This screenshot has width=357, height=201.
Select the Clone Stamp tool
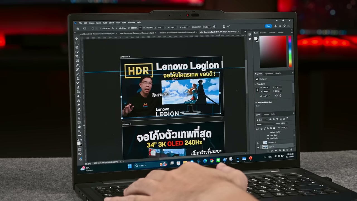[78, 78]
